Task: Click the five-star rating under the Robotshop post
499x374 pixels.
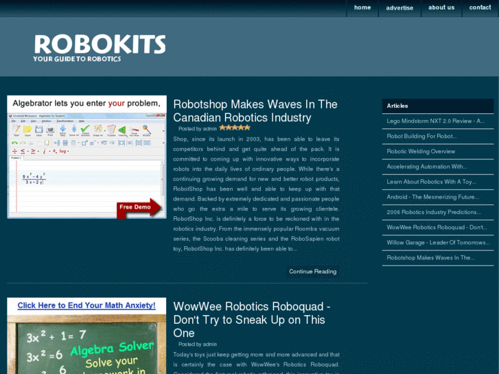Action: click(235, 128)
